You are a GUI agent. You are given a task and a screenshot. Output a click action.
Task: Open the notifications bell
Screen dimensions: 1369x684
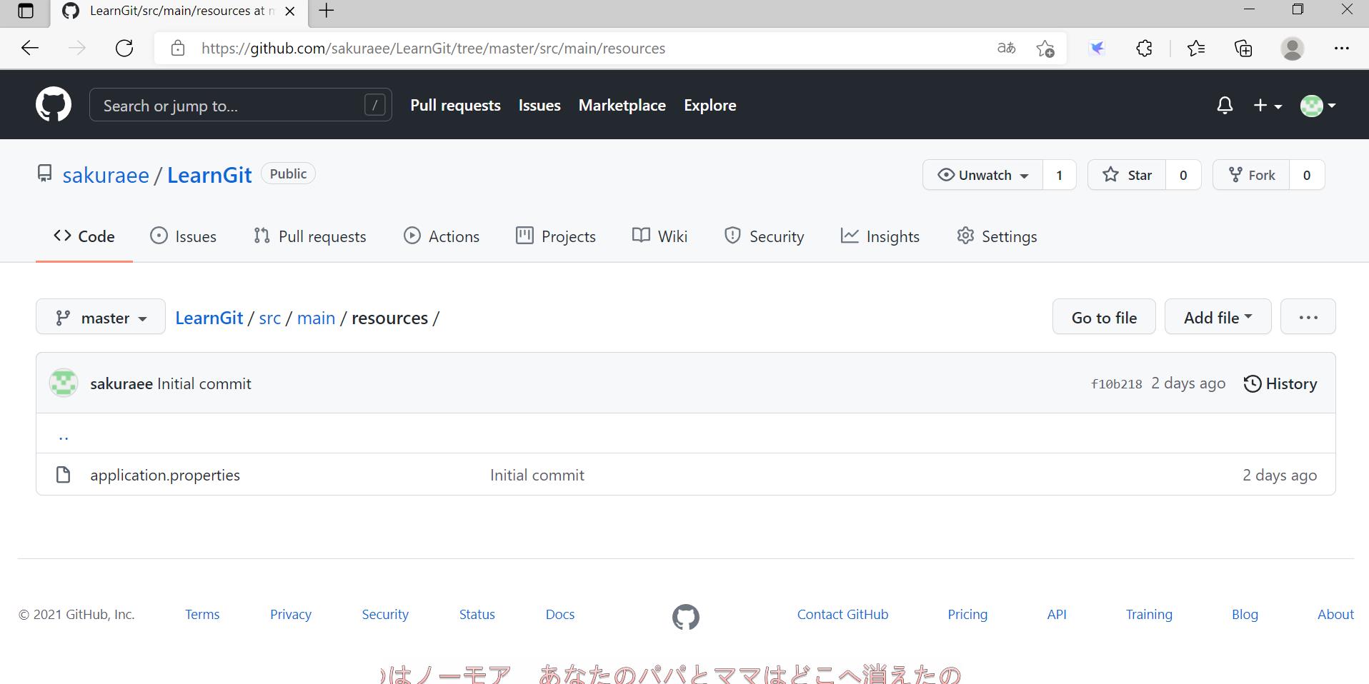pyautogui.click(x=1225, y=106)
